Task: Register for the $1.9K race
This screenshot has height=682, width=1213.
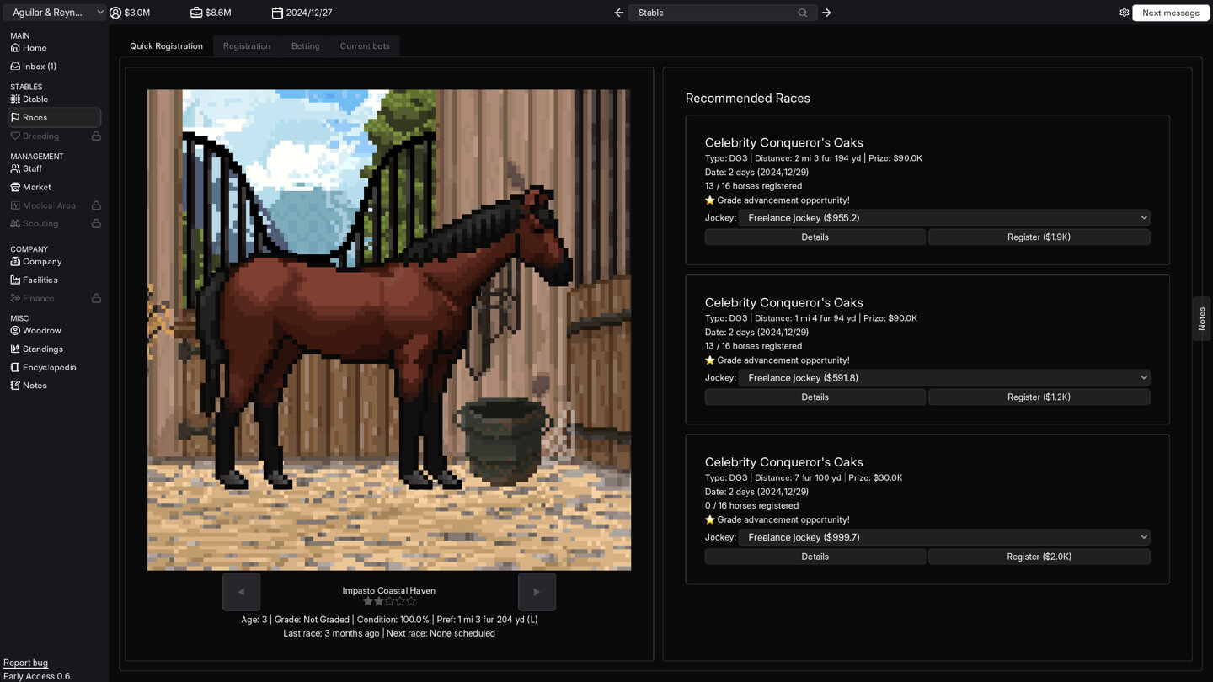Action: 1039,237
